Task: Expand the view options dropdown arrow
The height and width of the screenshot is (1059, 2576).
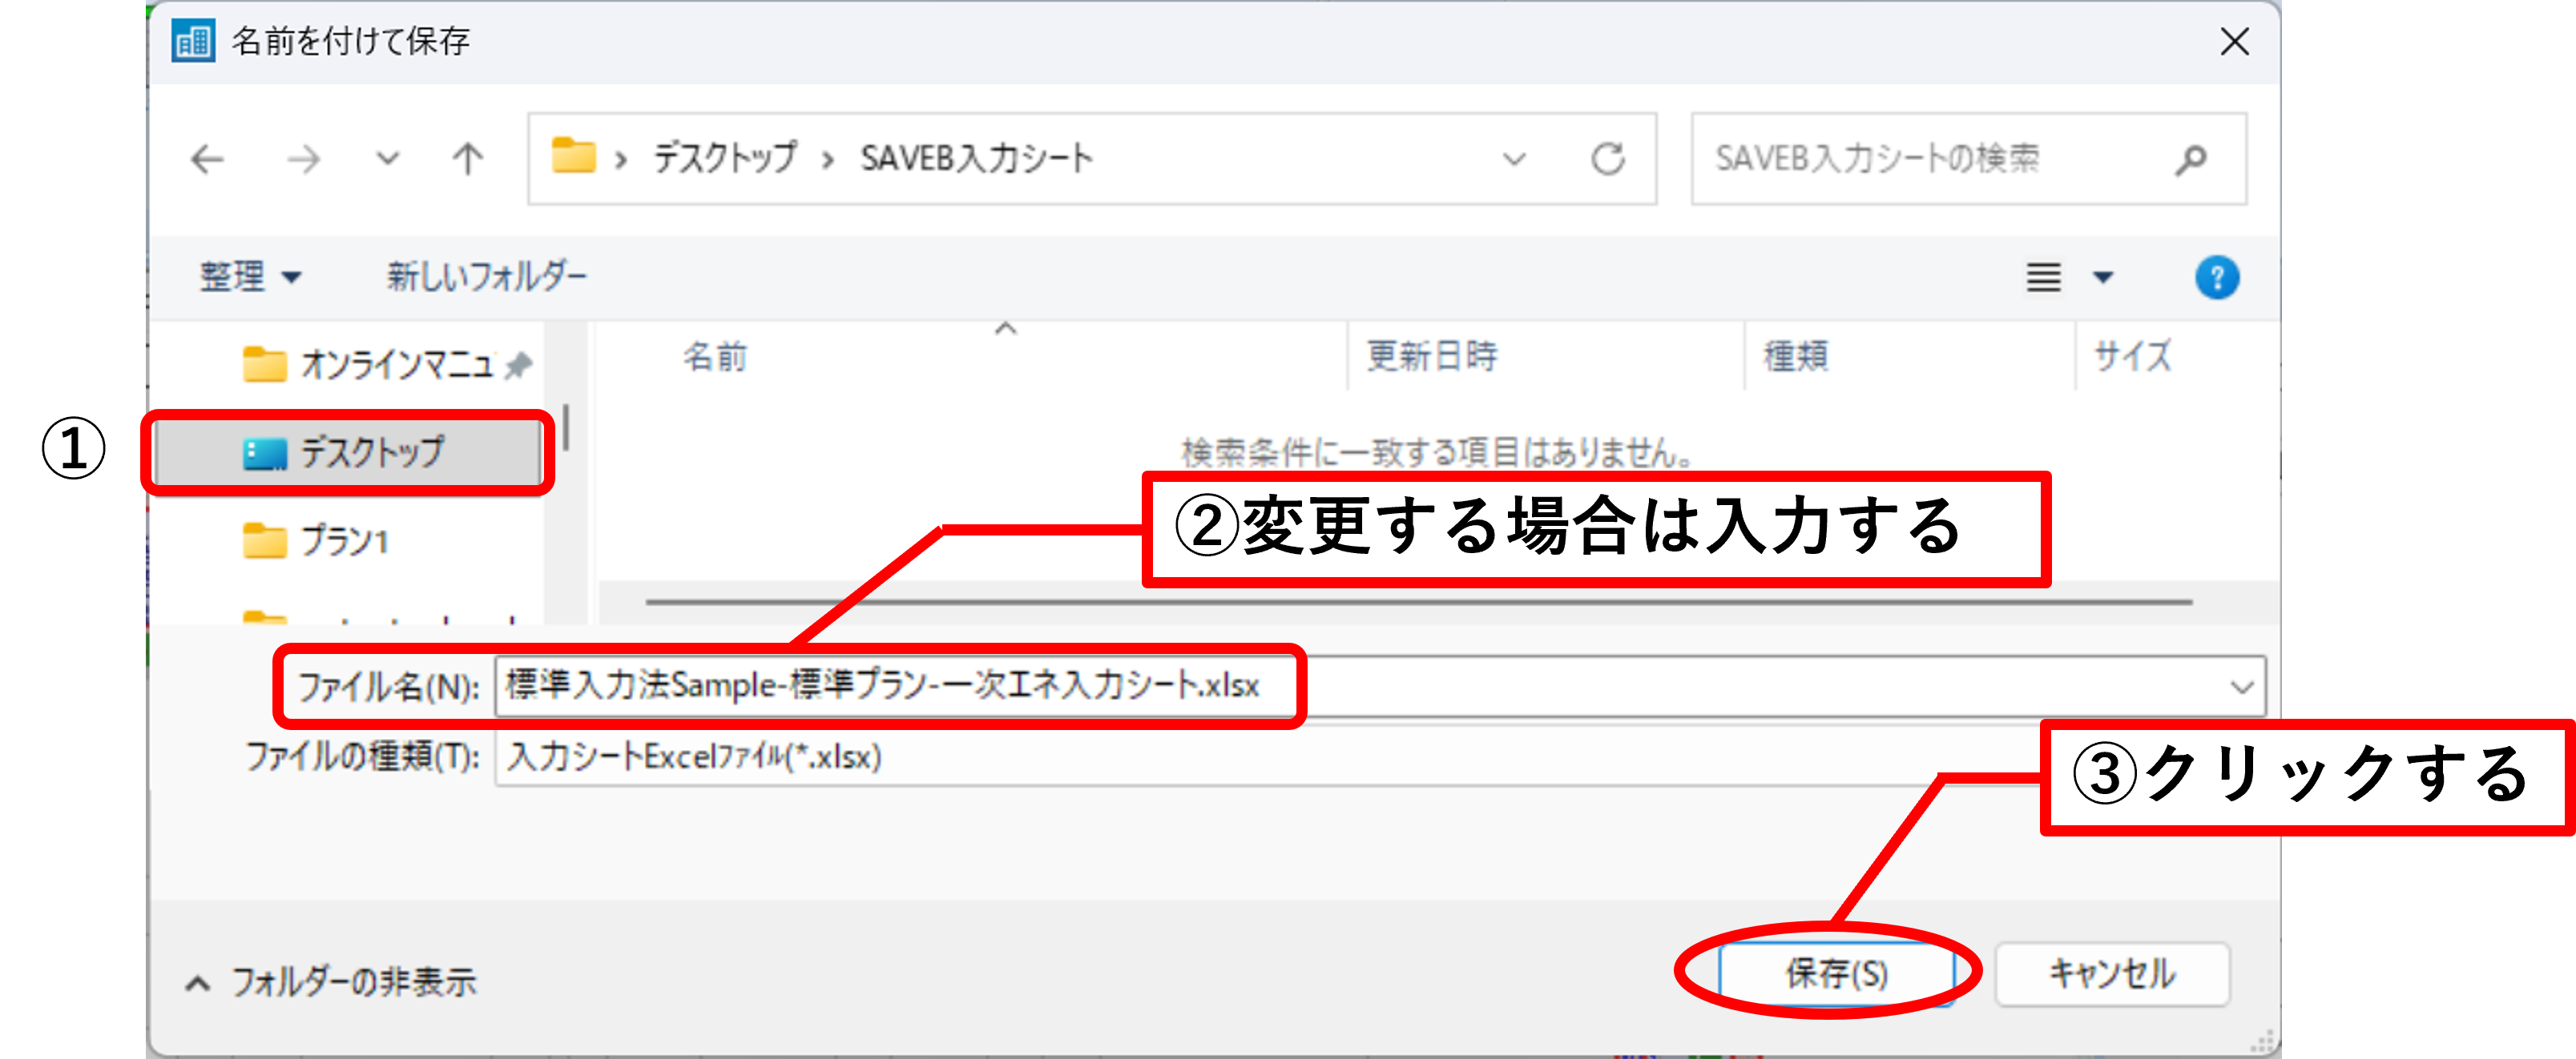Action: point(2103,277)
